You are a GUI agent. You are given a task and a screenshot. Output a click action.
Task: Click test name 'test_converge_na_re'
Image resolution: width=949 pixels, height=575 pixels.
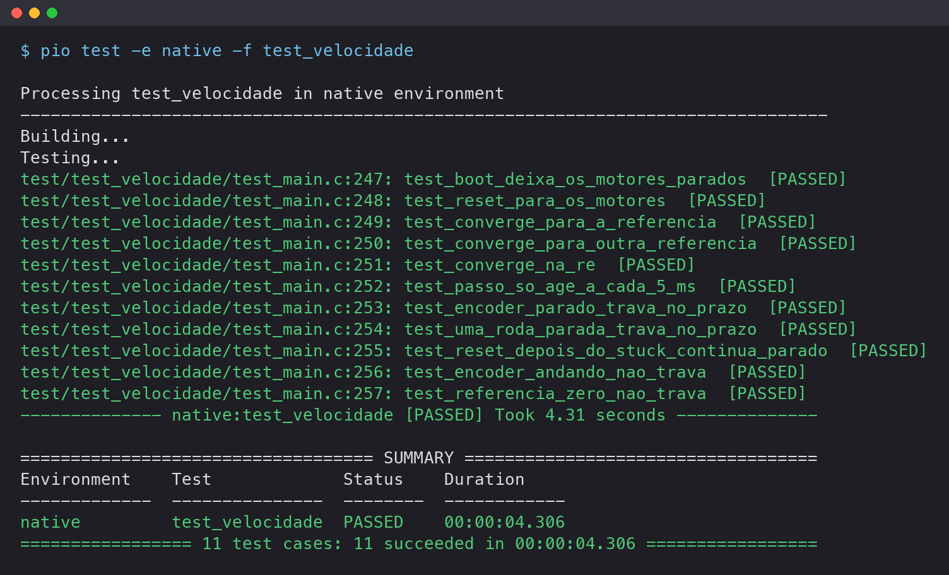pos(500,265)
